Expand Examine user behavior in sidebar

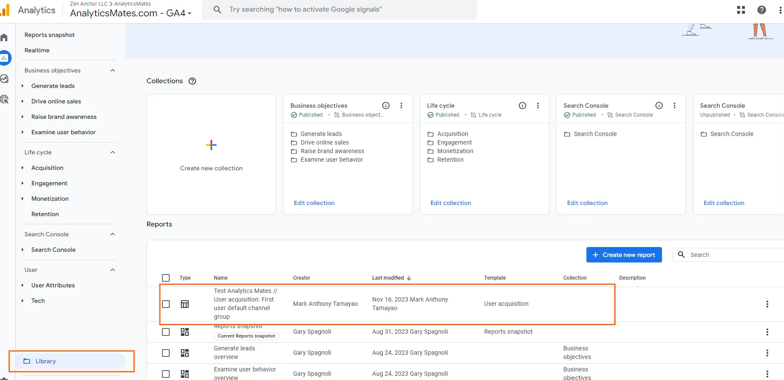pyautogui.click(x=22, y=132)
